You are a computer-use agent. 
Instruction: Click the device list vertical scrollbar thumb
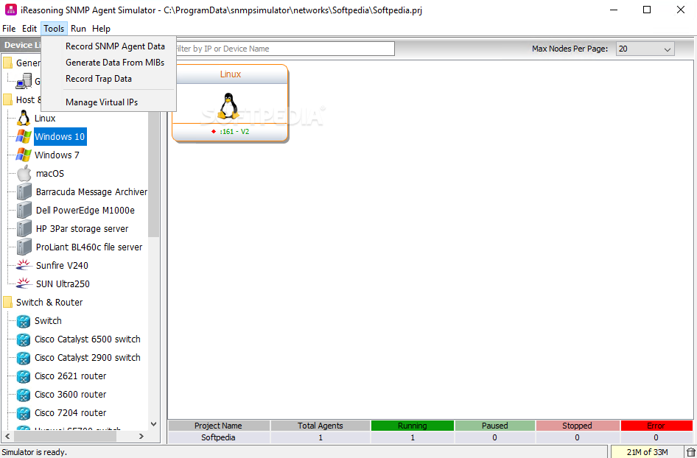click(153, 173)
